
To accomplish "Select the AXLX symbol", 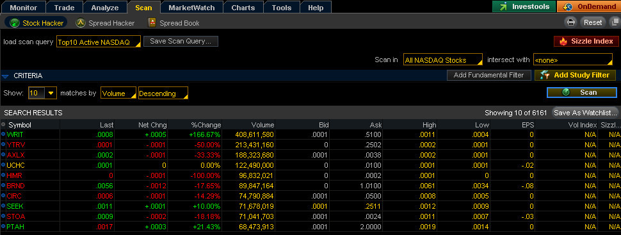I will [15, 156].
